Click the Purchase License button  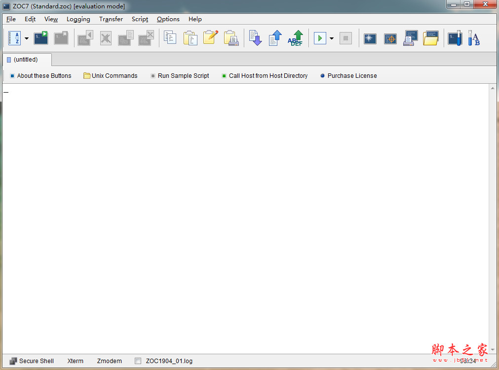(x=348, y=75)
